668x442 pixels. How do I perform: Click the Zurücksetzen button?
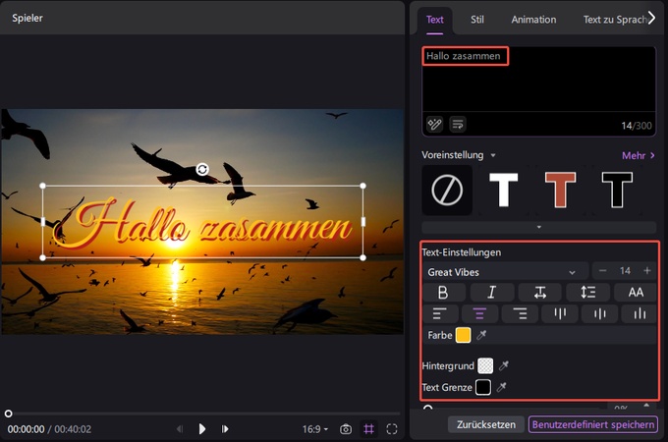click(486, 424)
